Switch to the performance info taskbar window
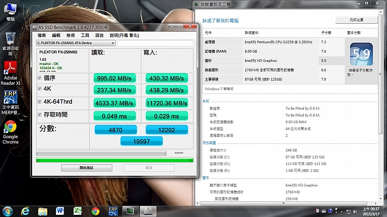The width and height of the screenshot is (387, 217). point(130,211)
